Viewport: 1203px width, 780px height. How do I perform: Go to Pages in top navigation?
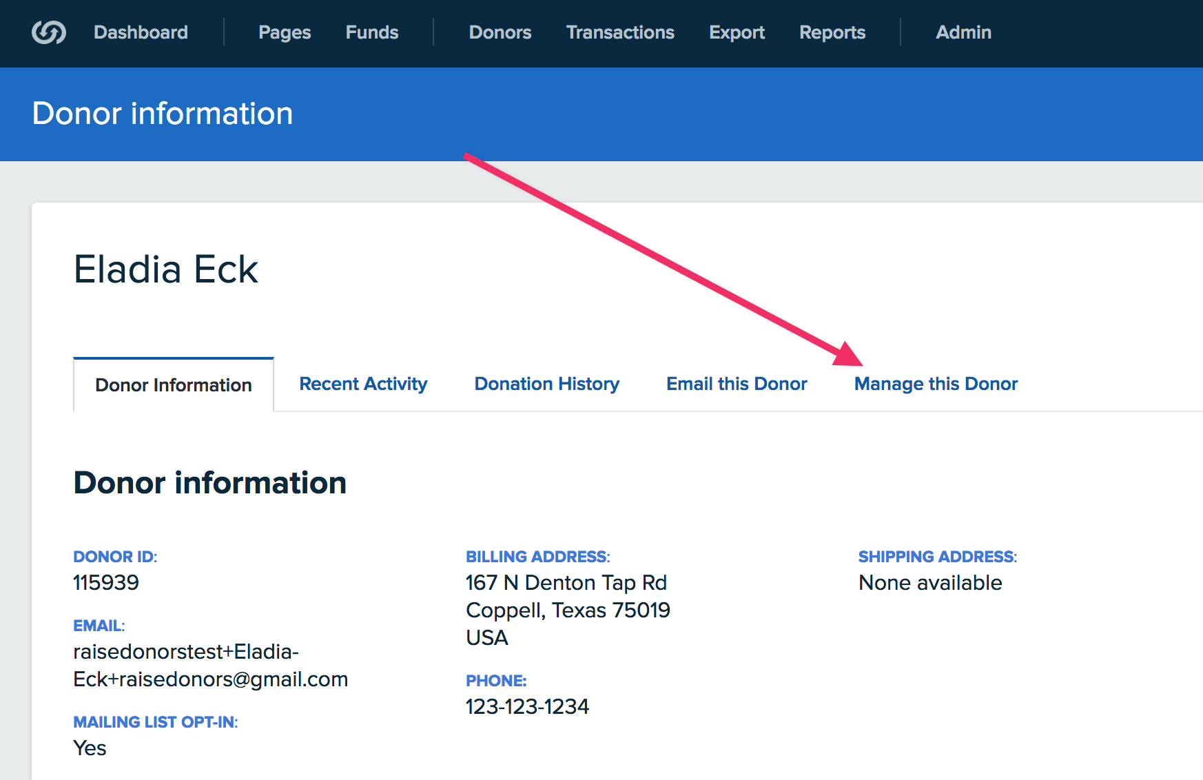[x=285, y=32]
